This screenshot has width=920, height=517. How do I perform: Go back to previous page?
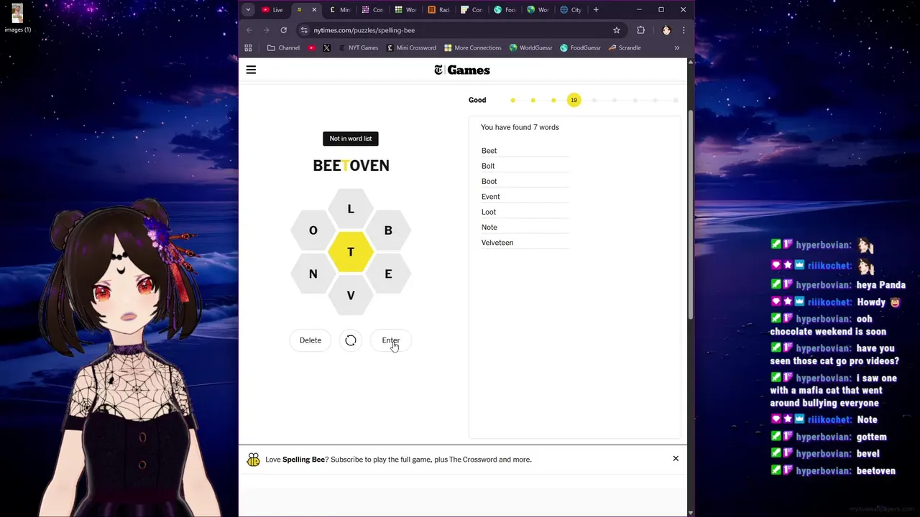tap(249, 30)
